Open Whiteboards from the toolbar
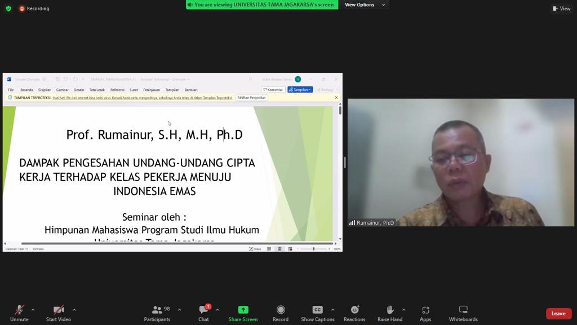 click(x=463, y=310)
